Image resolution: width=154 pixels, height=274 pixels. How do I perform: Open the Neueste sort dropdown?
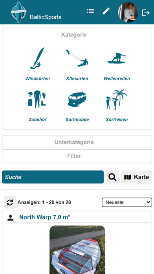pos(127,202)
